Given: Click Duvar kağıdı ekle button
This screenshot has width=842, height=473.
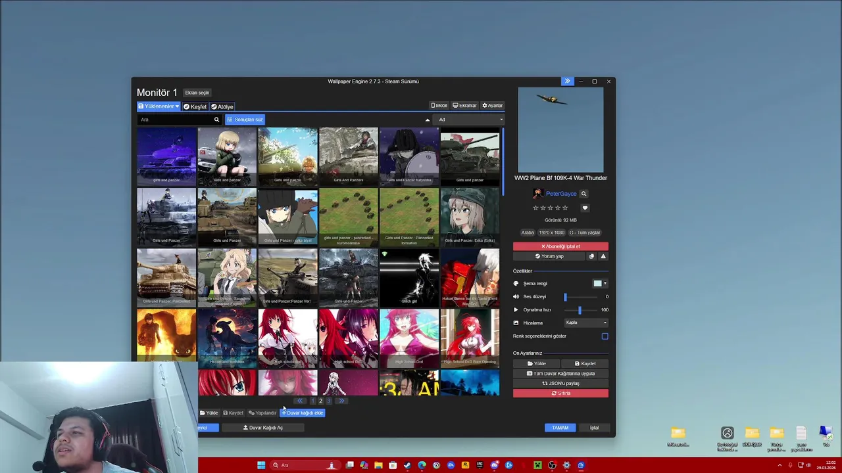Looking at the screenshot, I should pyautogui.click(x=303, y=413).
